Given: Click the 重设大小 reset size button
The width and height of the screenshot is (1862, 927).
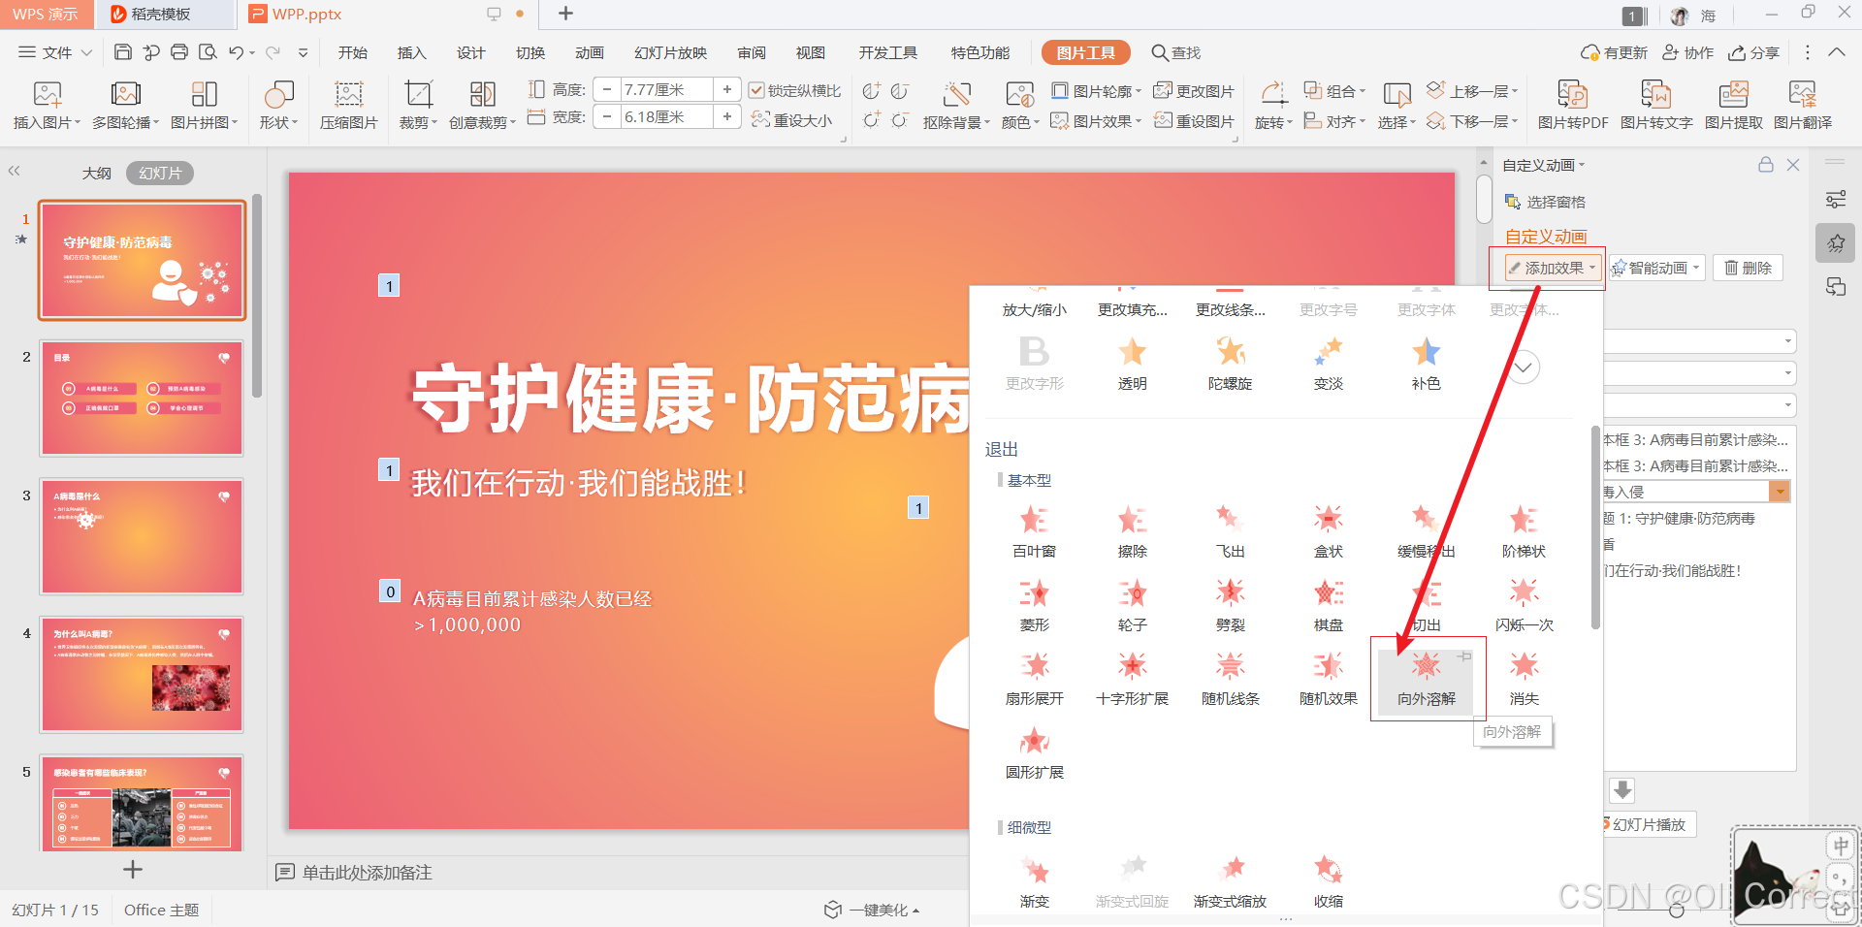Looking at the screenshot, I should pos(791,120).
